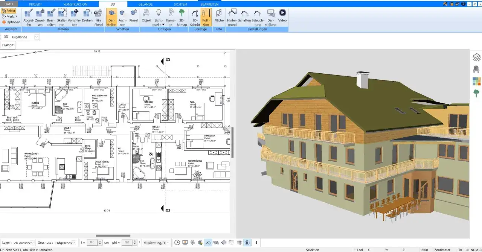
Task: Open the color palette in right sidebar
Action: [x=476, y=81]
